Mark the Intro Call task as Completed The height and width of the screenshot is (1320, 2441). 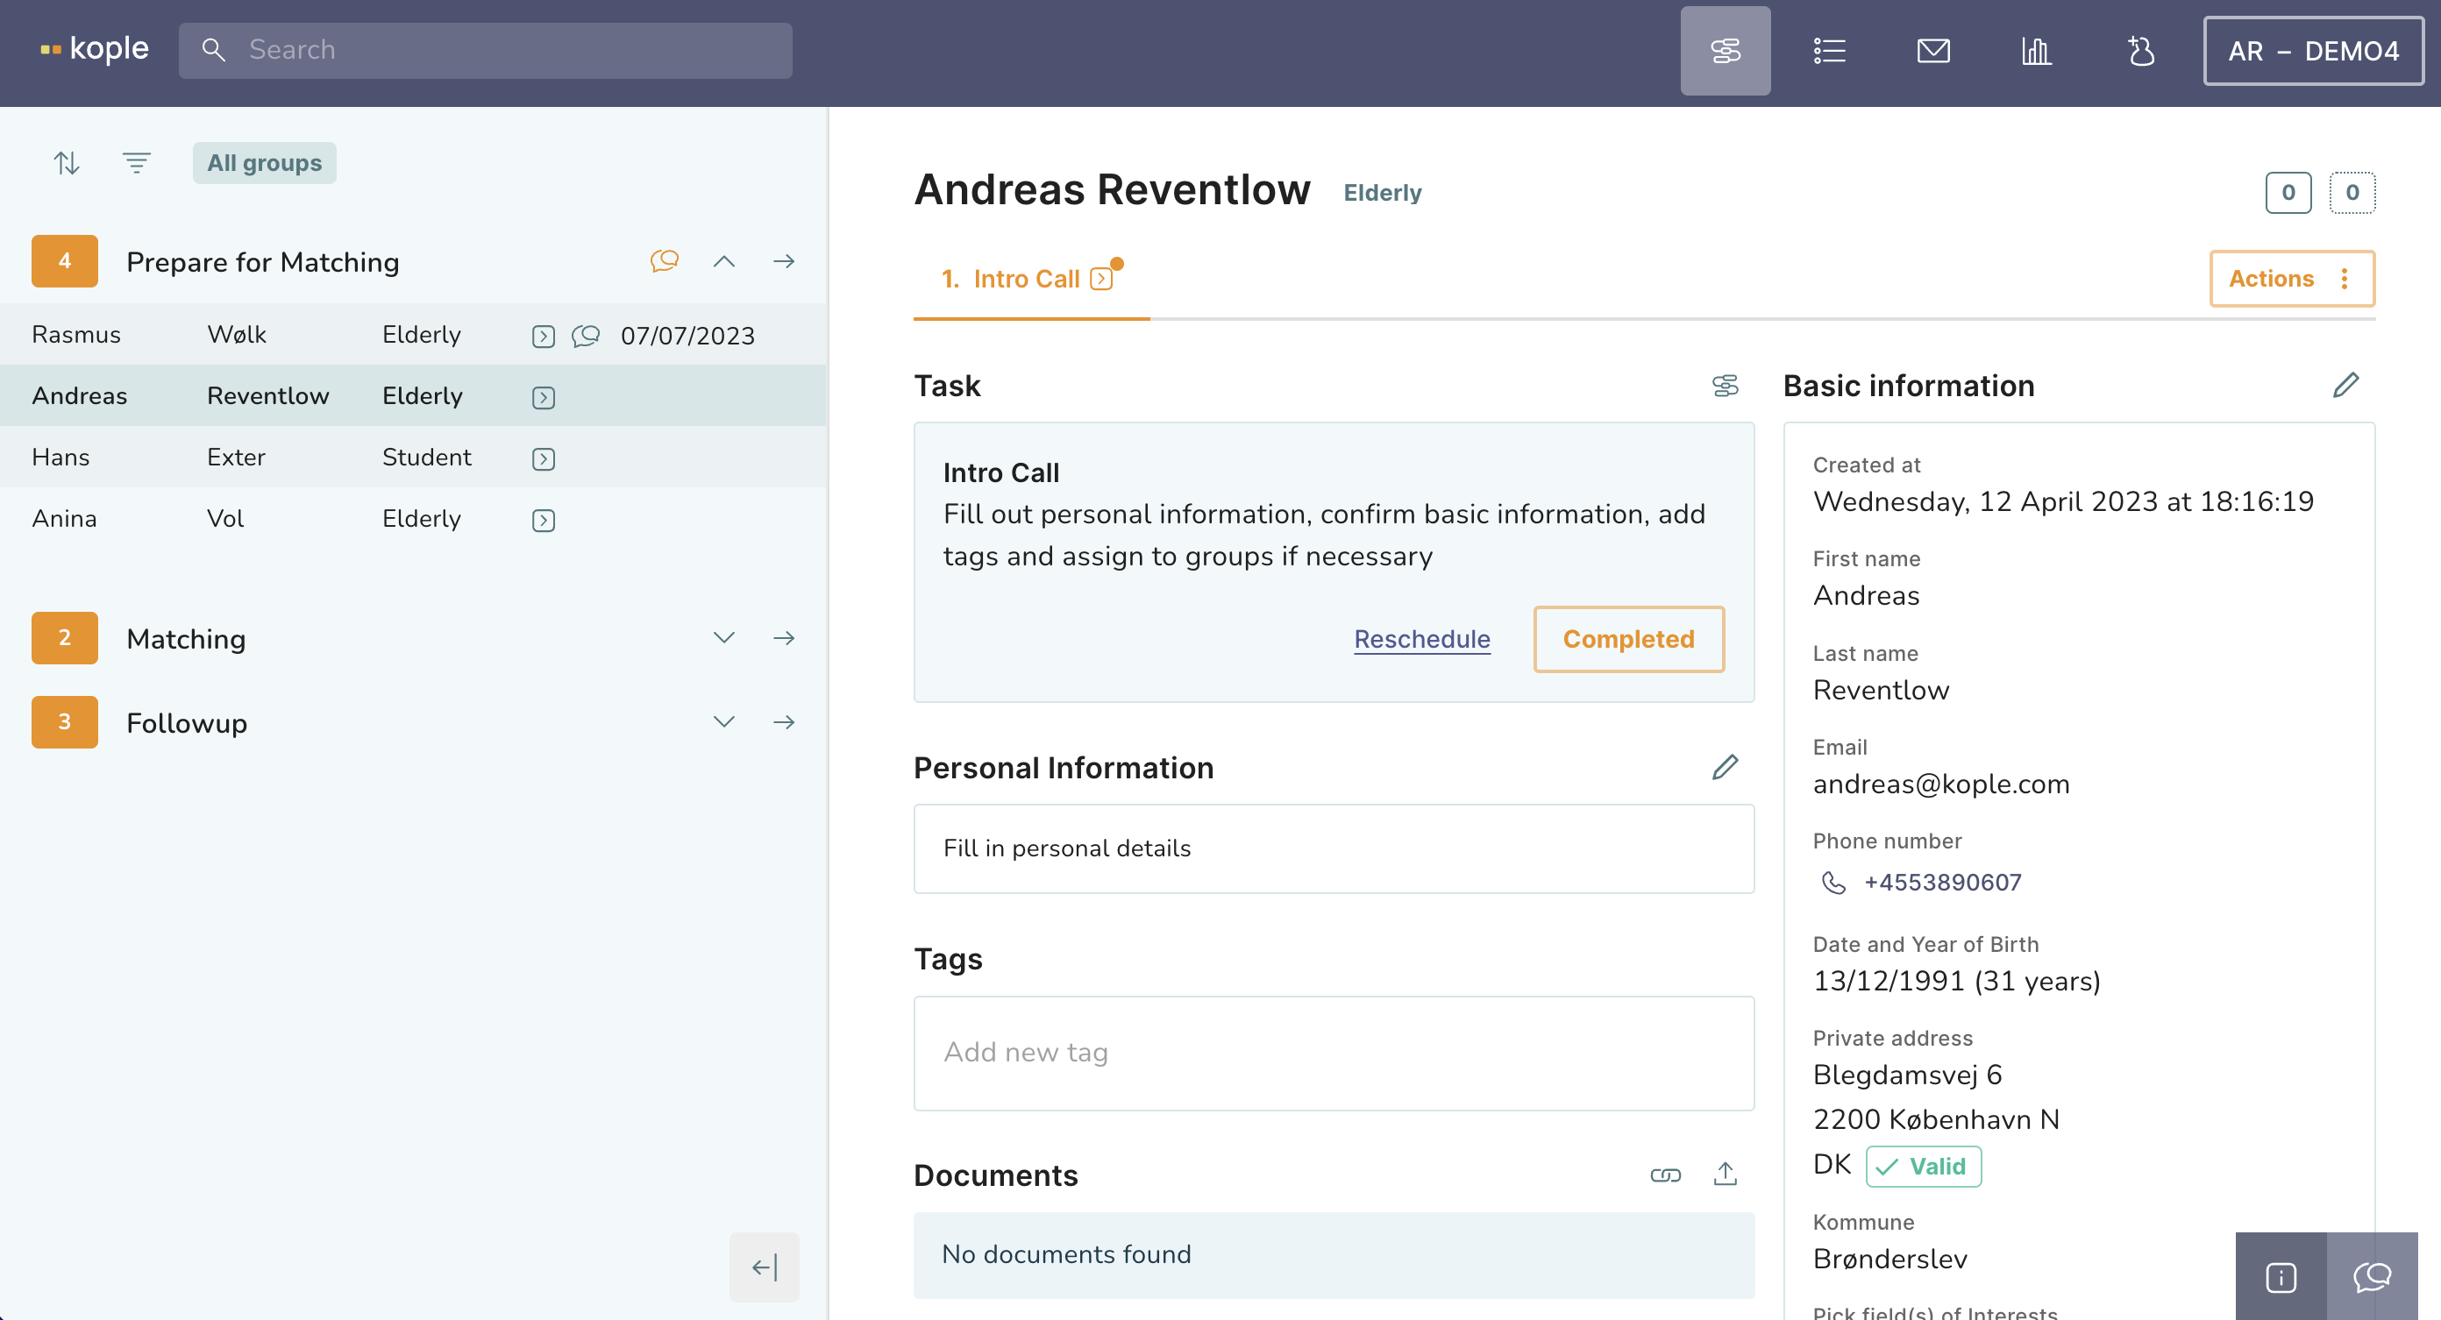[x=1629, y=639]
